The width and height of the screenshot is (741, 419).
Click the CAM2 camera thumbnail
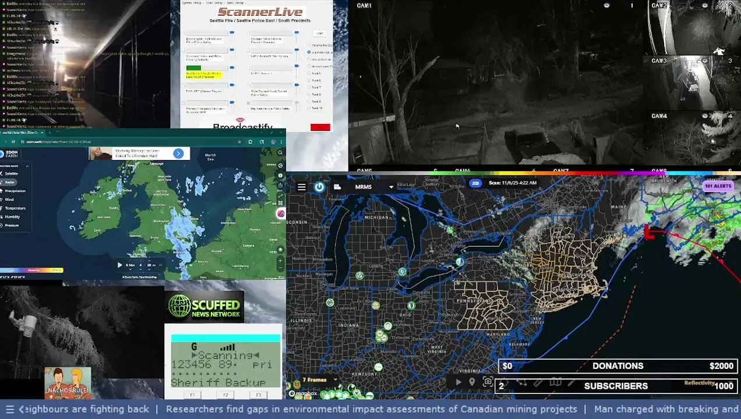[x=691, y=27]
